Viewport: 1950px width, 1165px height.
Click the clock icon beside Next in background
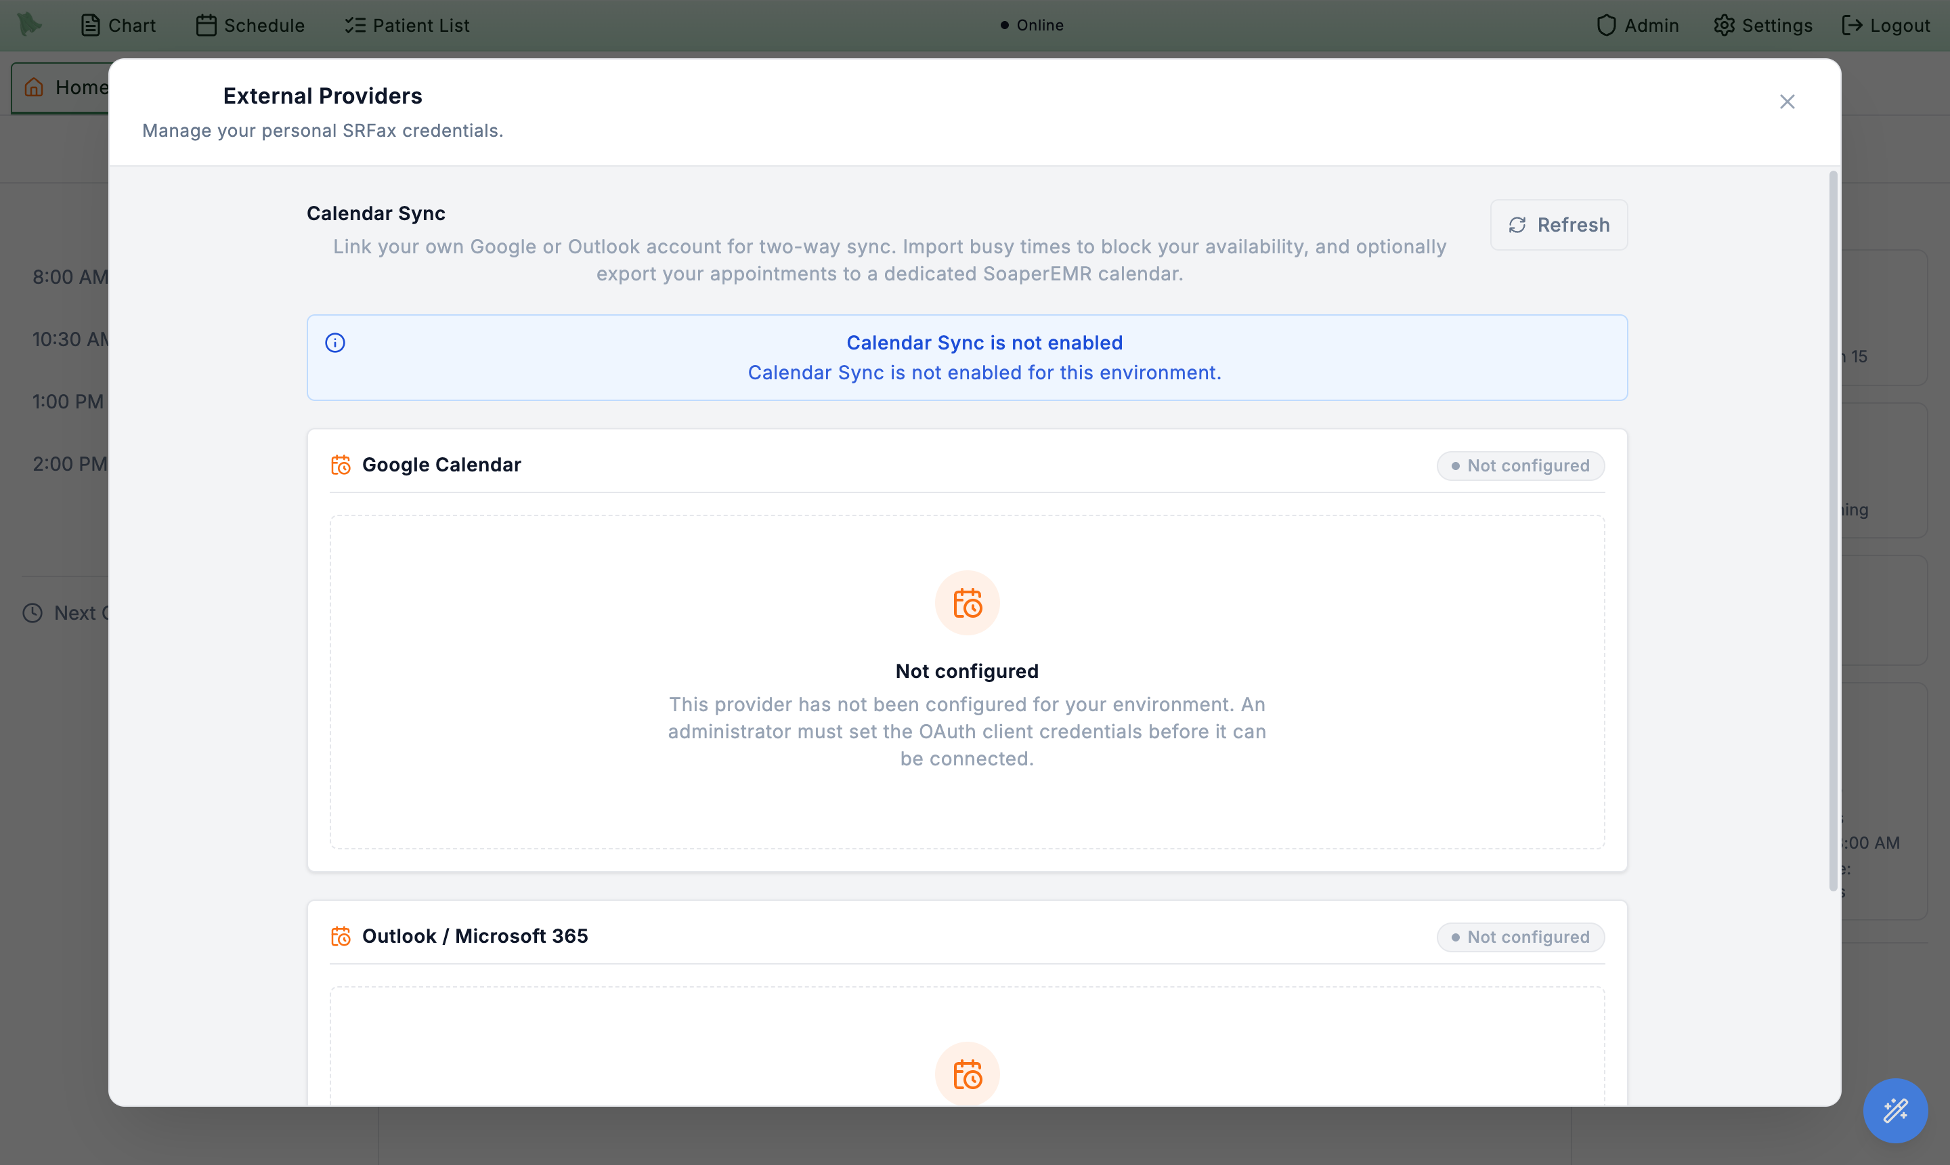click(32, 613)
